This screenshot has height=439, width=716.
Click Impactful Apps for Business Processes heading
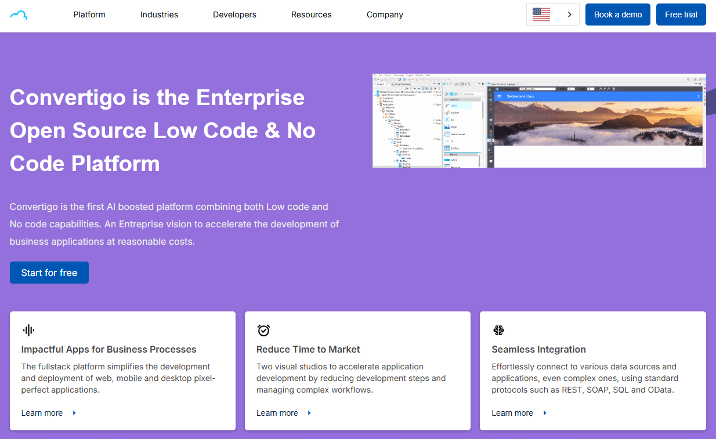coord(109,349)
